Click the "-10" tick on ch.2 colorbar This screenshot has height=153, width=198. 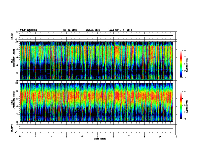pyautogui.click(x=185, y=119)
